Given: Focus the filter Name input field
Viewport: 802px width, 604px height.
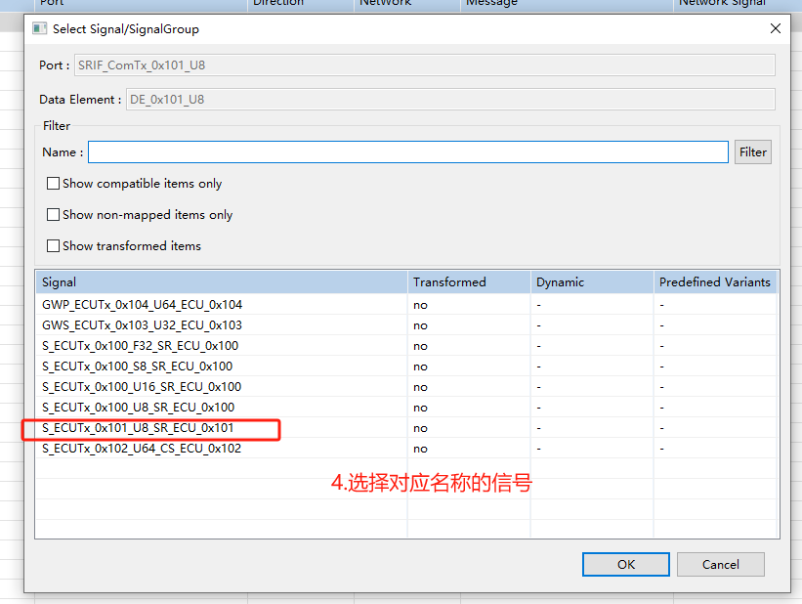Looking at the screenshot, I should coord(407,152).
